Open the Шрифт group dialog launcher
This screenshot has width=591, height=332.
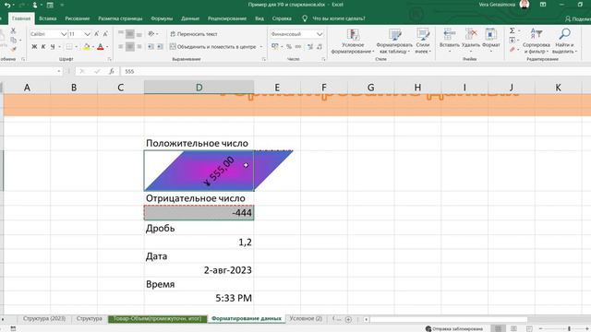tap(110, 59)
